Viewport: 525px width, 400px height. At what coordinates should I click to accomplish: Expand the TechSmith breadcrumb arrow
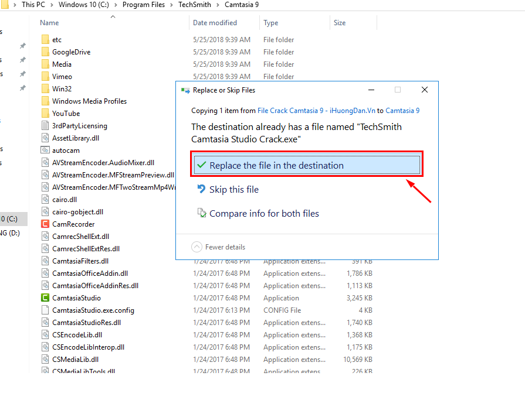click(218, 5)
